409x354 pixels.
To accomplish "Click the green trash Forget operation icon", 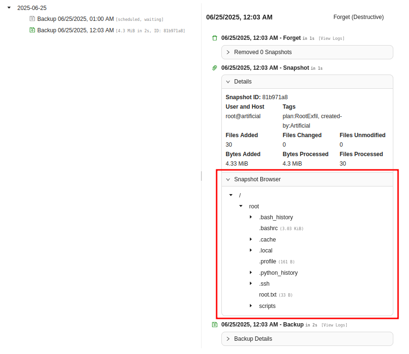I will (x=214, y=38).
